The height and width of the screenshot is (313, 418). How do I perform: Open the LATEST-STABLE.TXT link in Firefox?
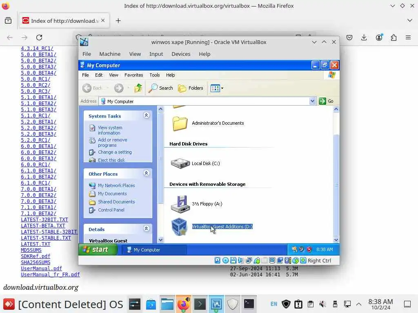[46, 238]
